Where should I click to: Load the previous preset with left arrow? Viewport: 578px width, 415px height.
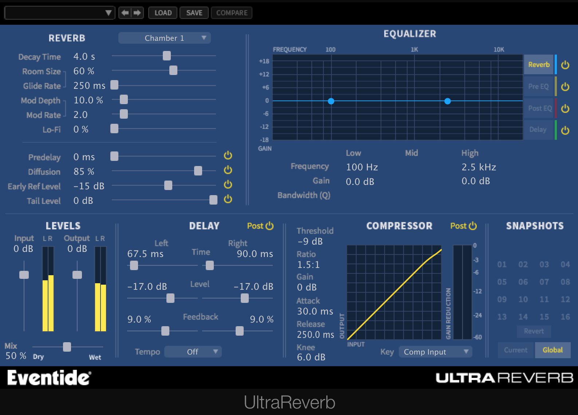[x=125, y=13]
